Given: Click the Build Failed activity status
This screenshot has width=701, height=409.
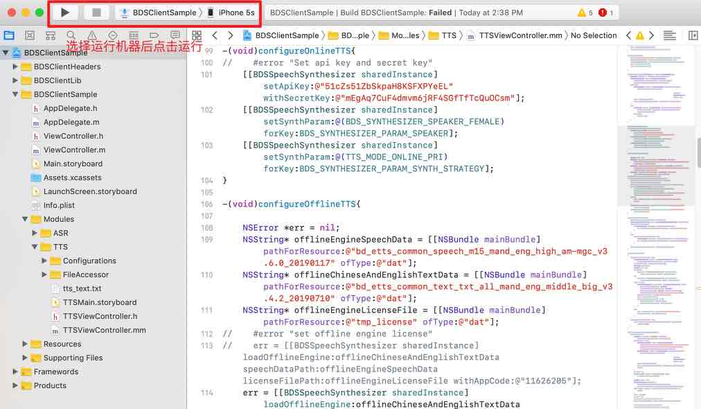Looking at the screenshot, I should [396, 12].
